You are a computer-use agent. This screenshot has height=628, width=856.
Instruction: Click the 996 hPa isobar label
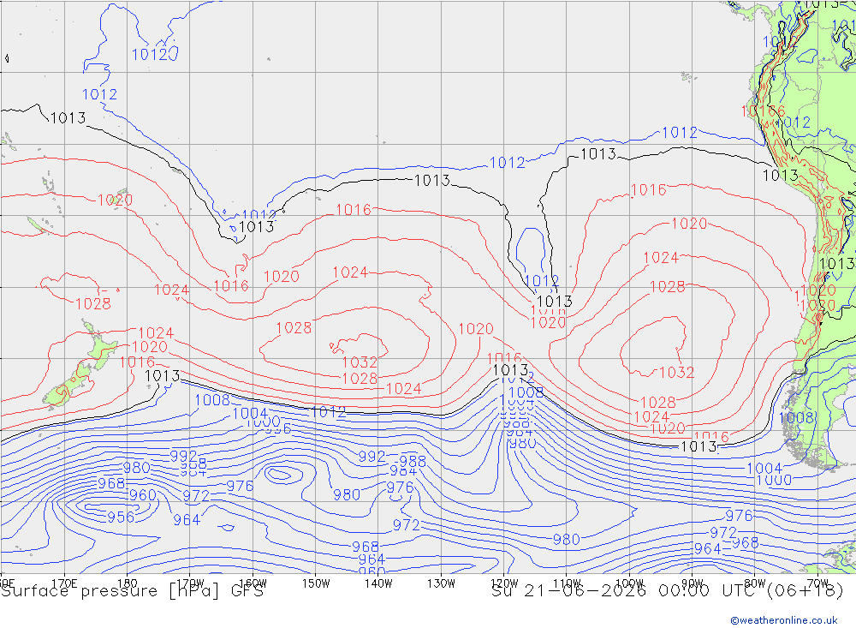[278, 429]
